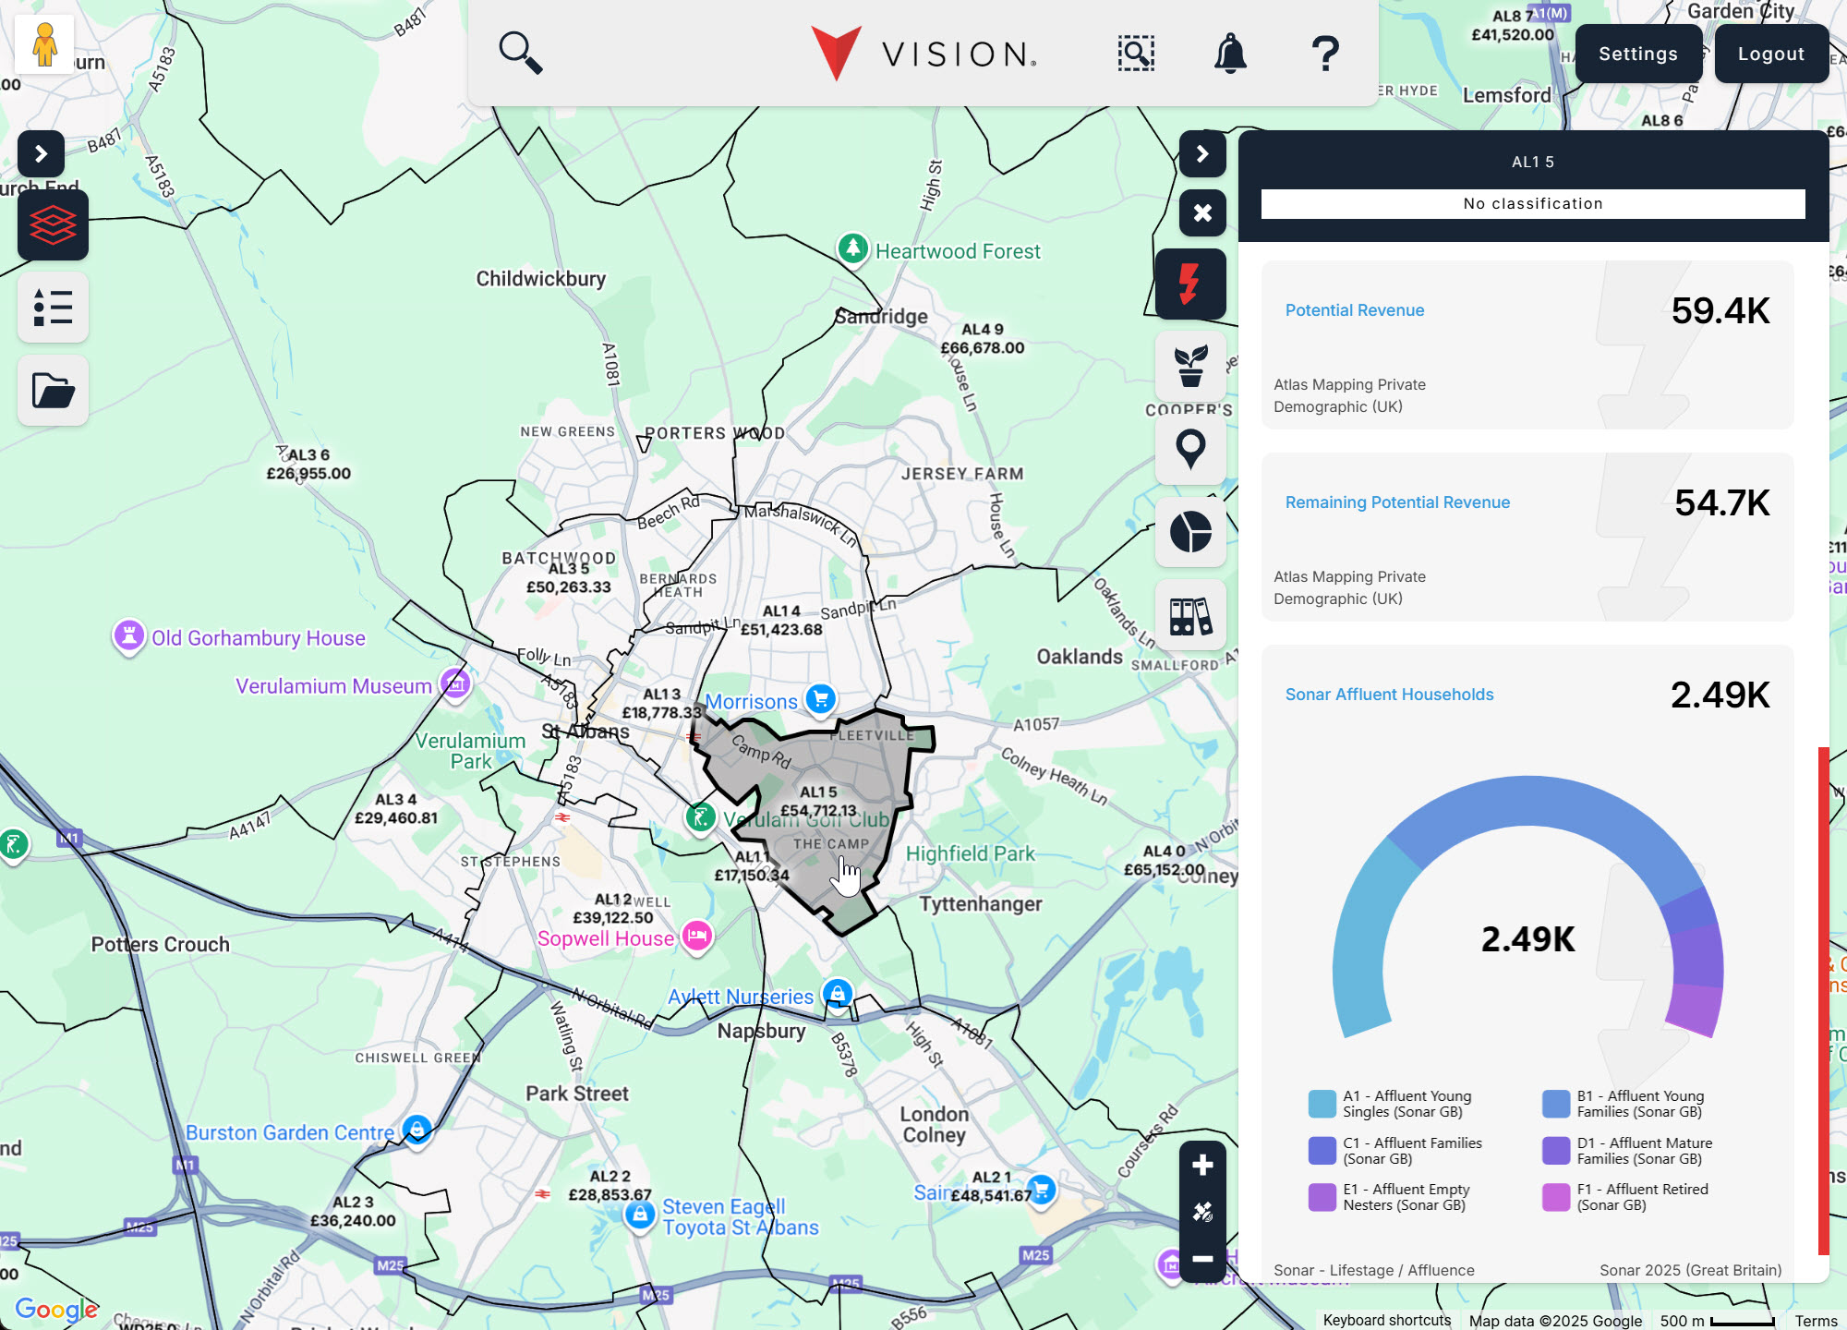This screenshot has height=1330, width=1847.
Task: Collapse the right panel with chevron
Action: pyautogui.click(x=1202, y=153)
